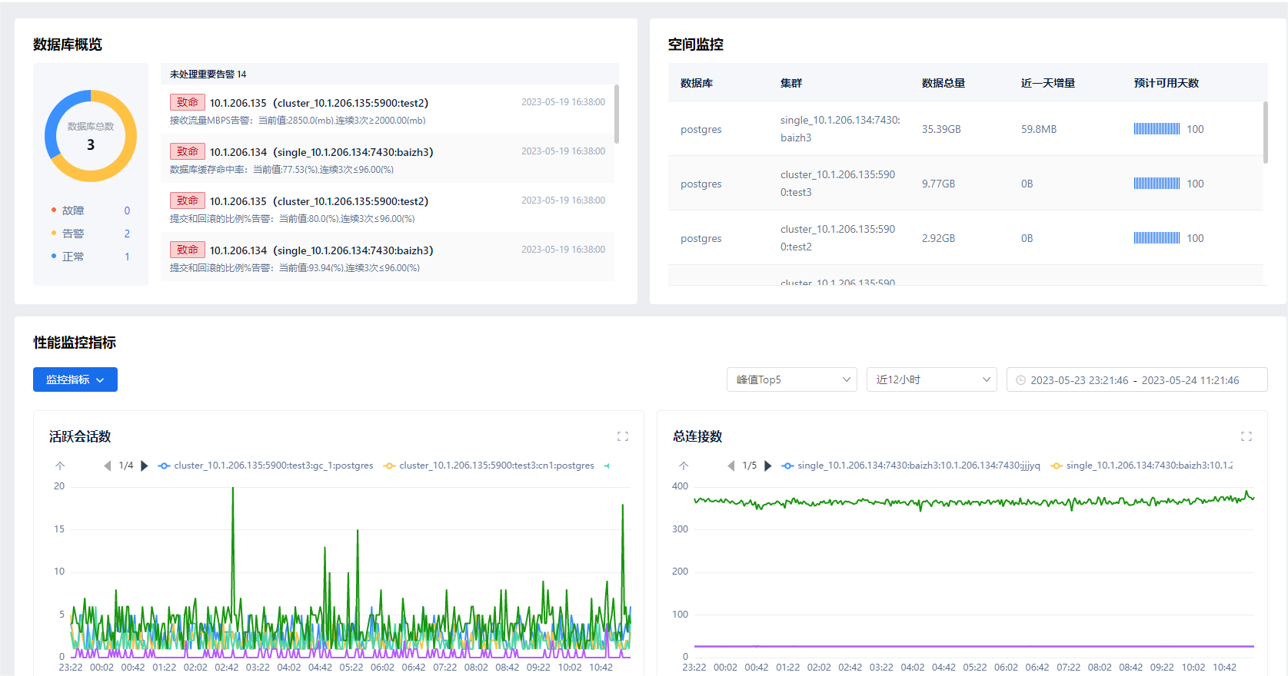Click the 空间监控 table scrollbar
Image resolution: width=1288 pixels, height=676 pixels.
[x=1266, y=132]
